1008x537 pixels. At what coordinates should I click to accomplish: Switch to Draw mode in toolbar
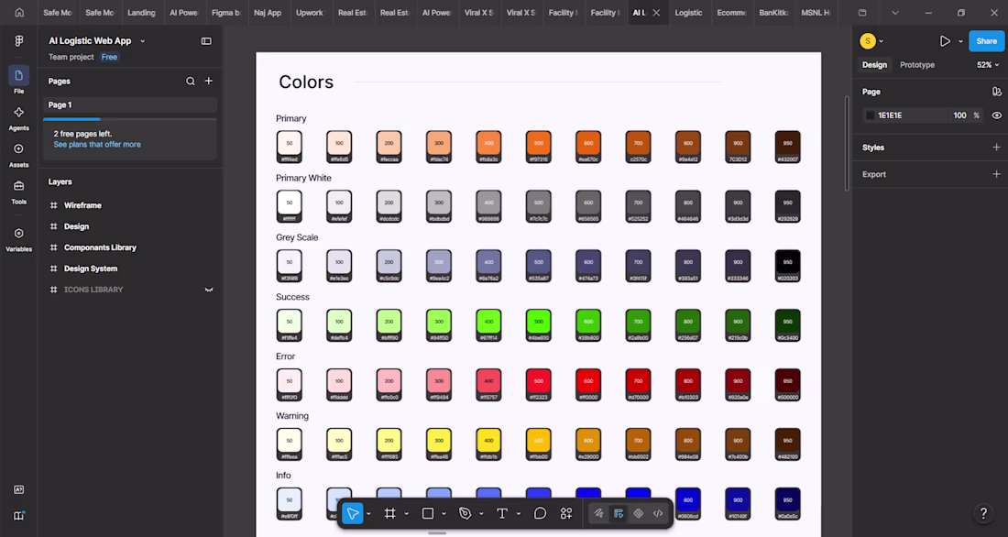pos(598,513)
